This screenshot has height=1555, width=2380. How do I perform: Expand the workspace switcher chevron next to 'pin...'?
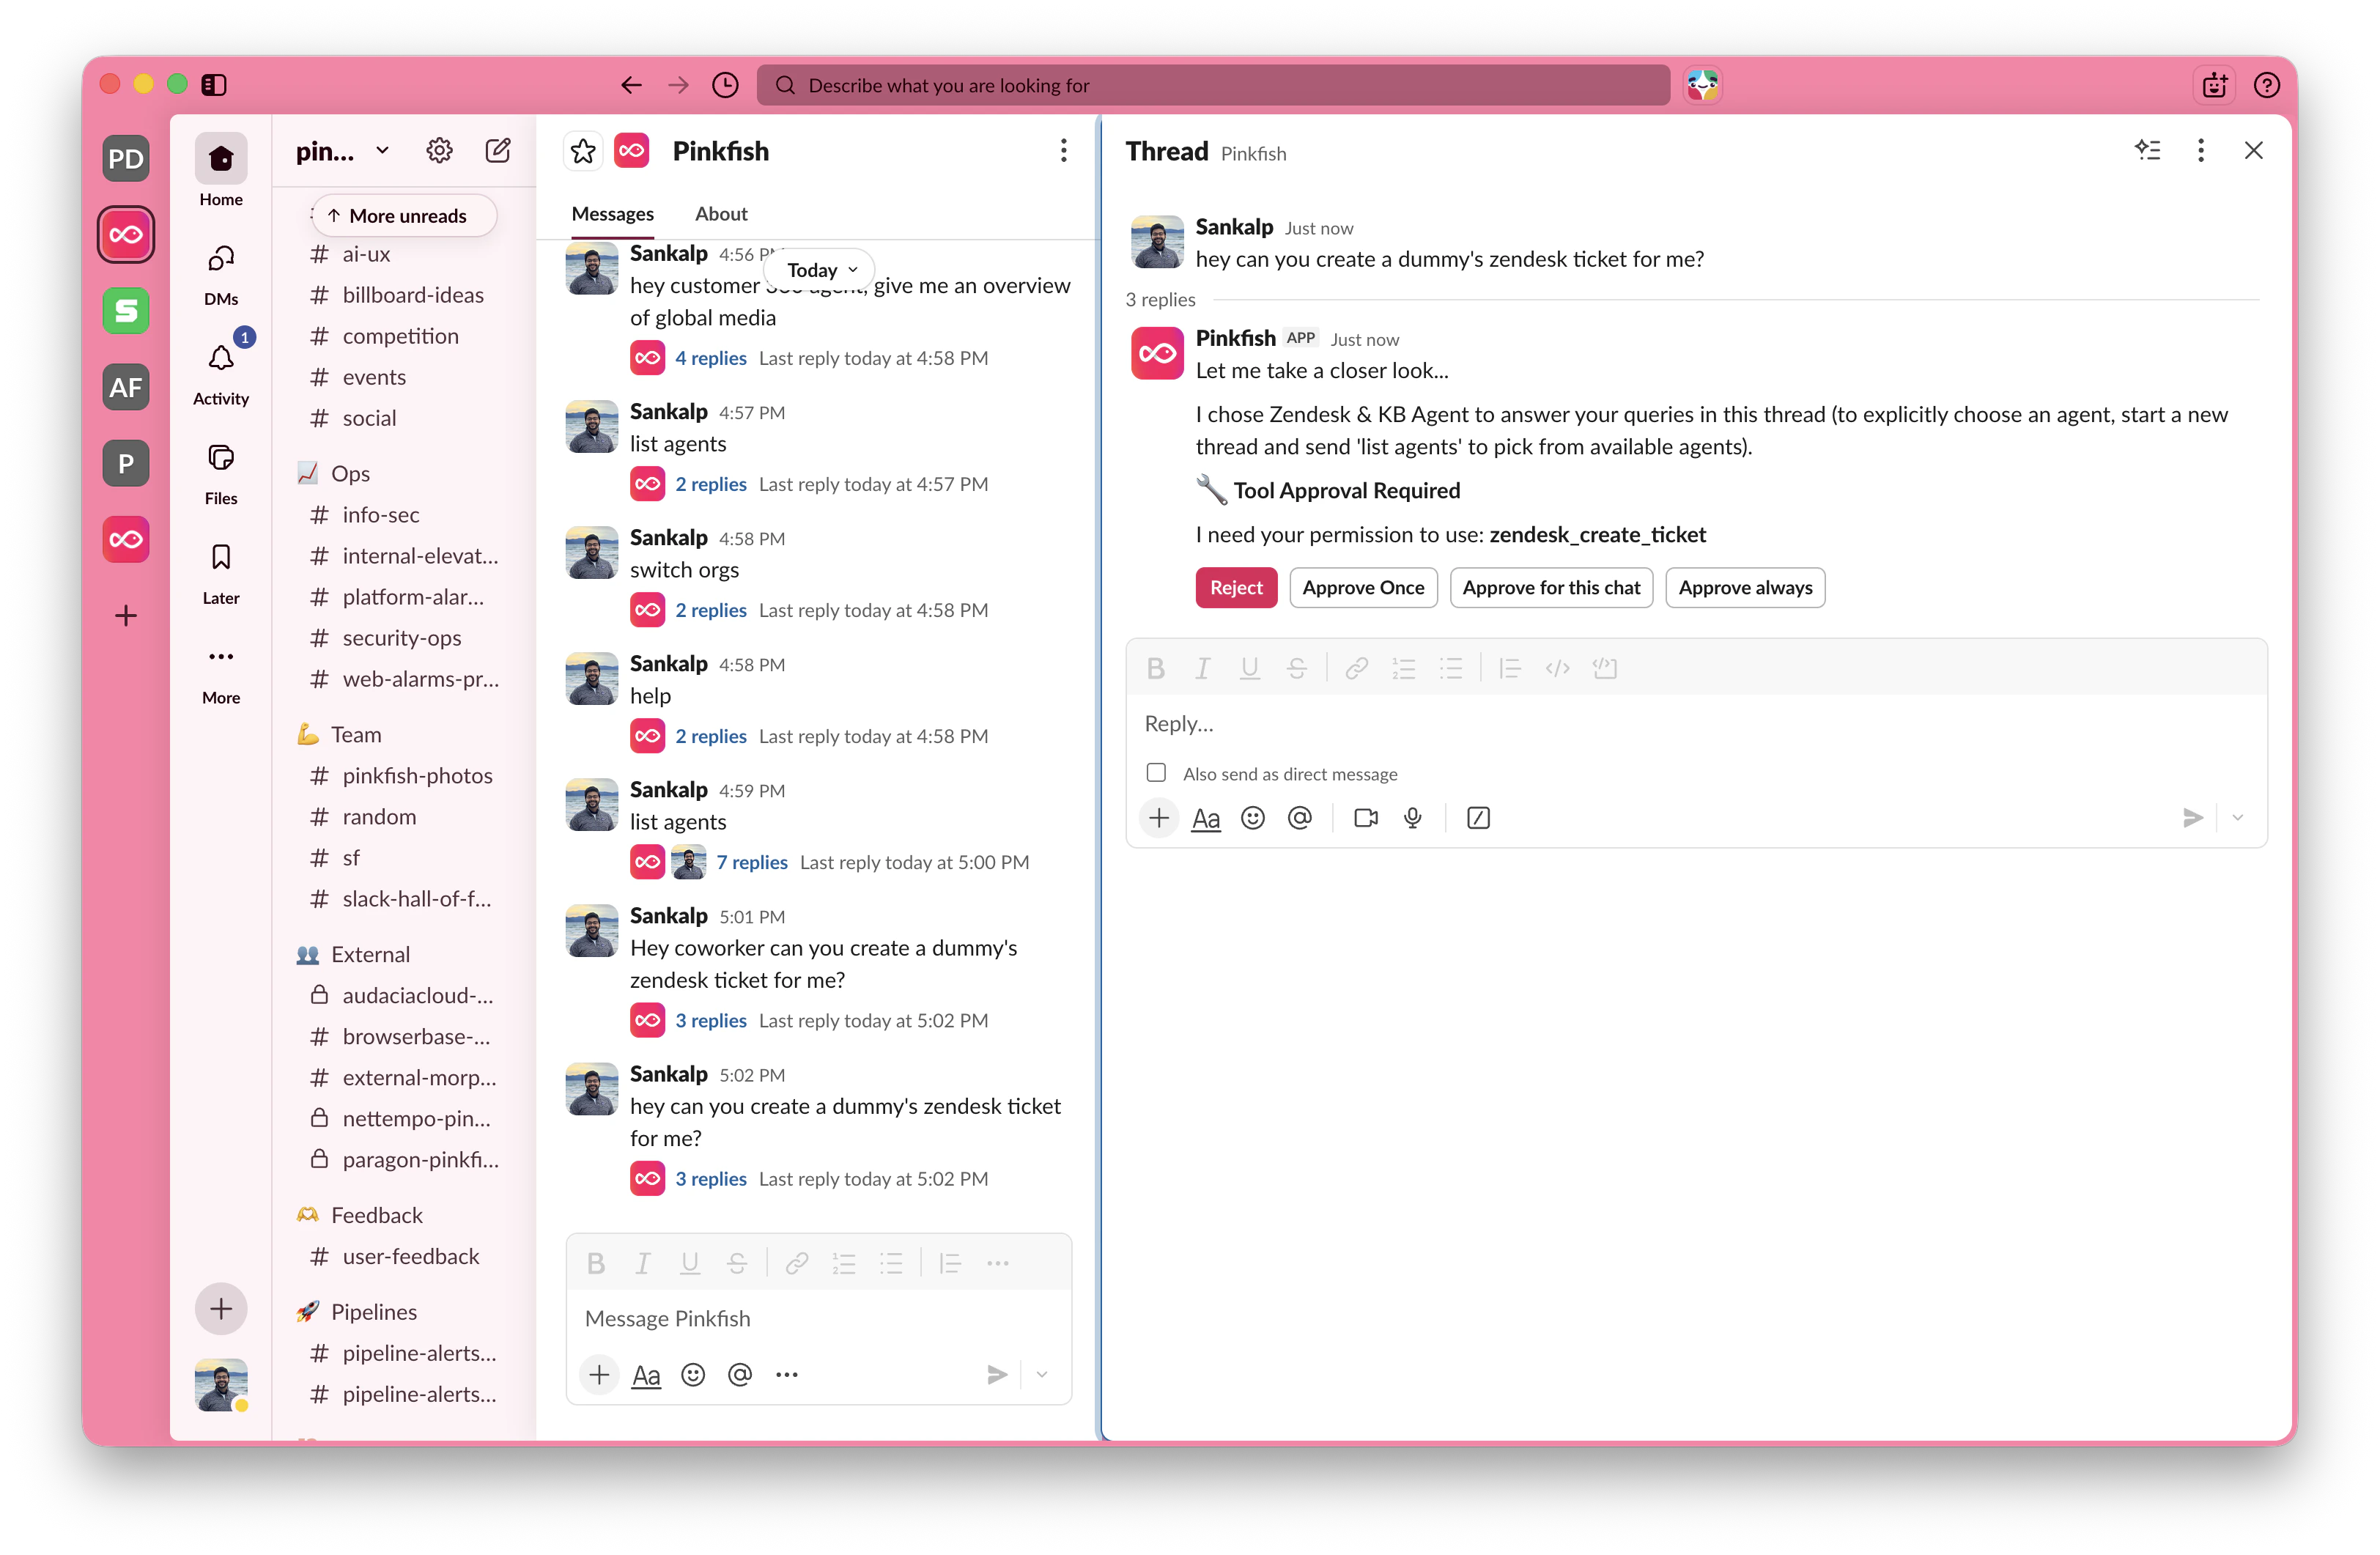(382, 150)
